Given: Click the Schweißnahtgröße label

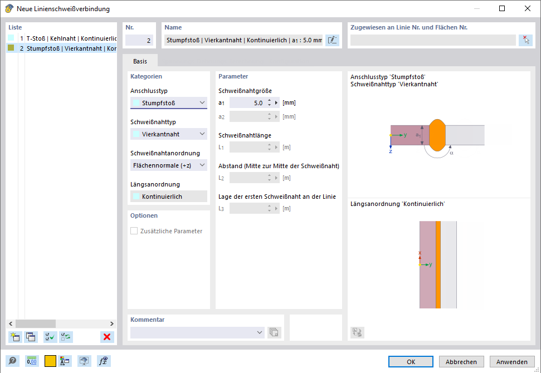Looking at the screenshot, I should (245, 91).
